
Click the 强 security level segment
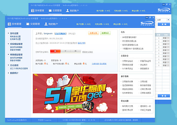[x=76, y=51]
